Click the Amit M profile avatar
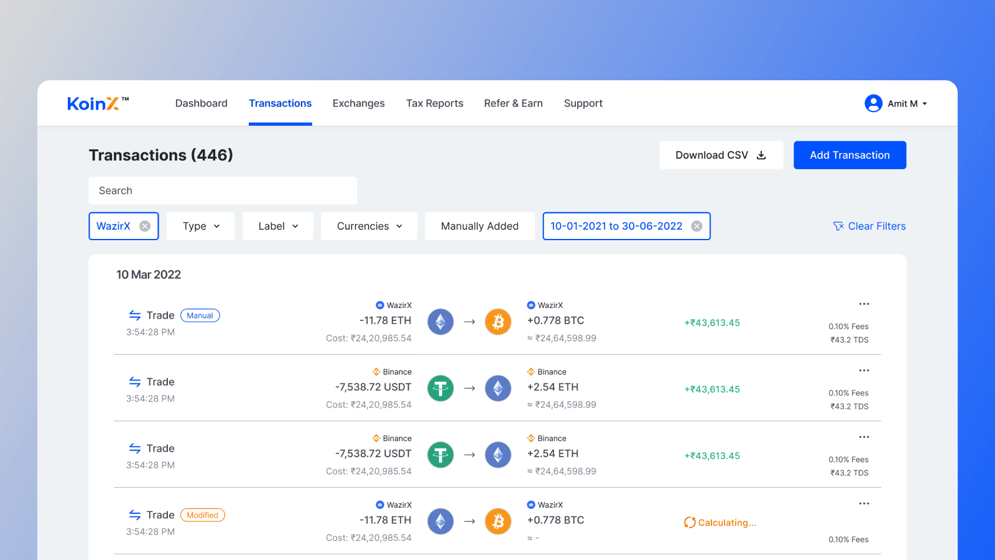Viewport: 995px width, 560px height. (873, 103)
